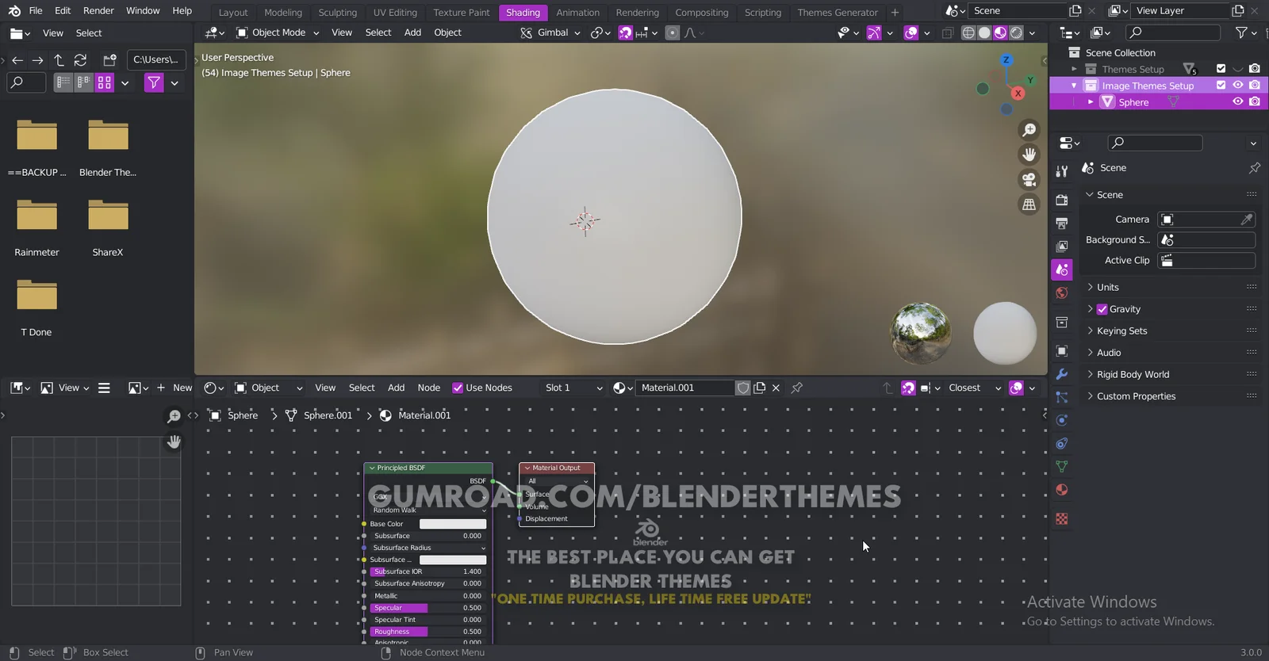Toggle the node editor pin icon

pyautogui.click(x=797, y=388)
